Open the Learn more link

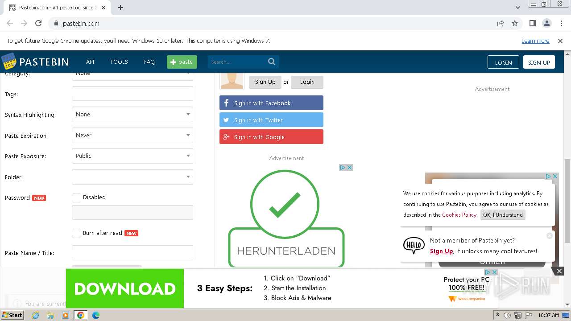coord(535,41)
